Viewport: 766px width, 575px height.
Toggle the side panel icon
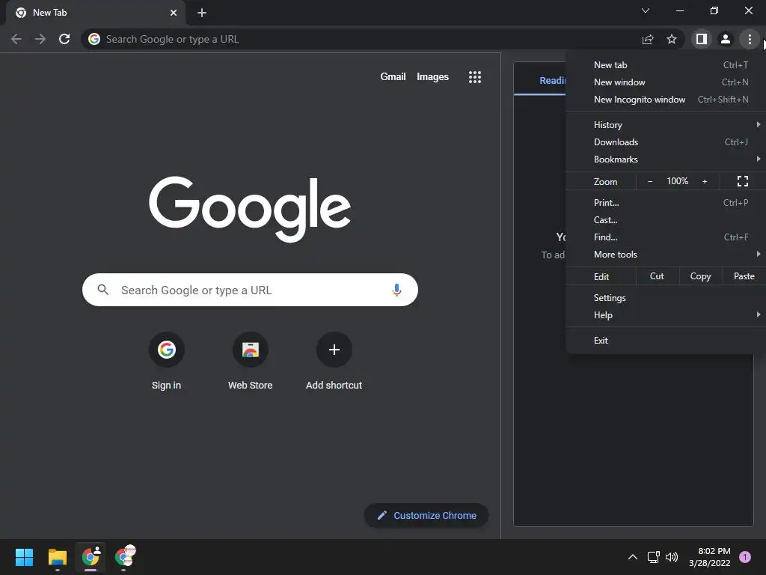coord(702,39)
